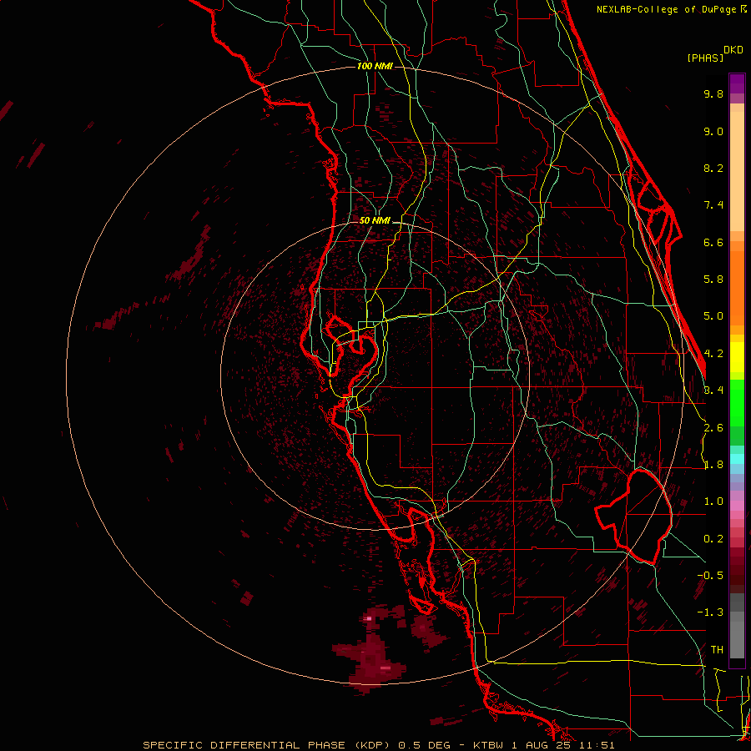Viewport: 751px width, 751px height.
Task: Pick the purple top segment of color bar
Action: coord(737,83)
